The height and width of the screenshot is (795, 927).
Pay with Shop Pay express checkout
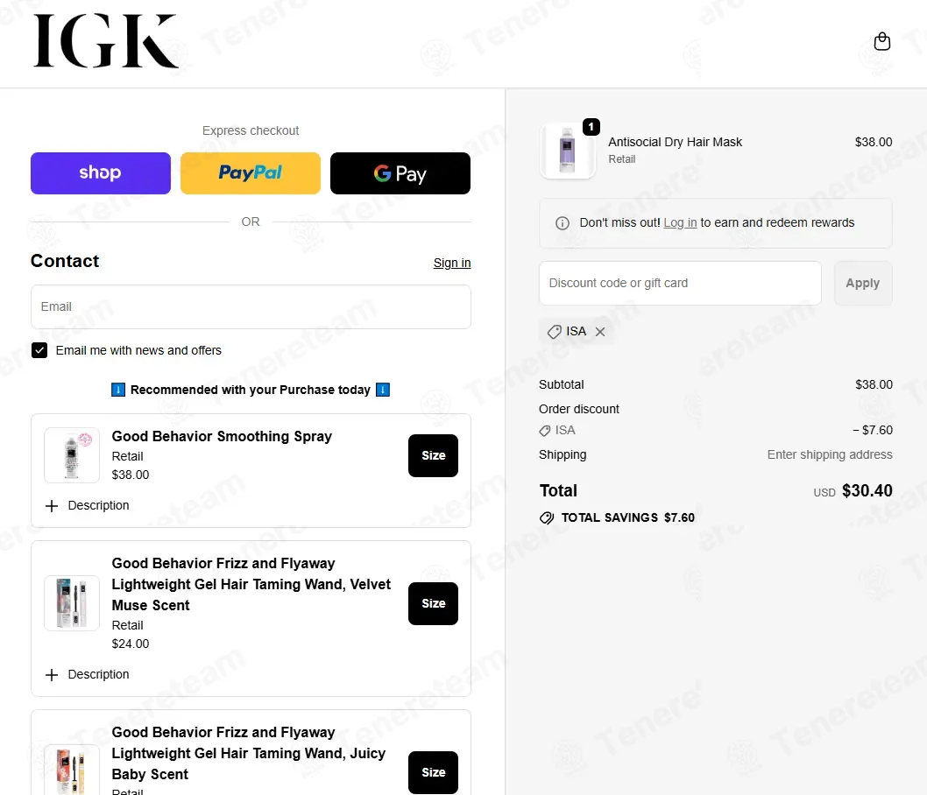click(x=101, y=173)
